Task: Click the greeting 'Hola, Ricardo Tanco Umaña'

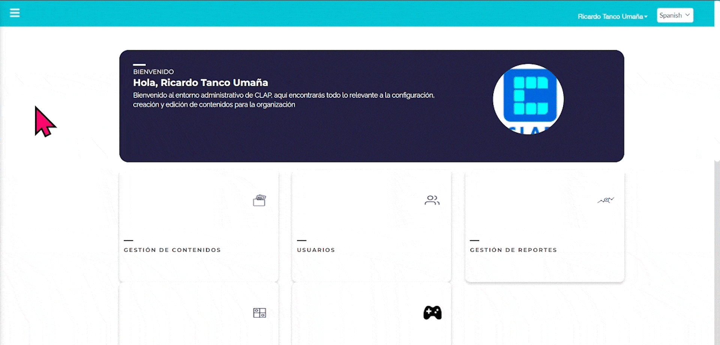Action: coord(201,82)
